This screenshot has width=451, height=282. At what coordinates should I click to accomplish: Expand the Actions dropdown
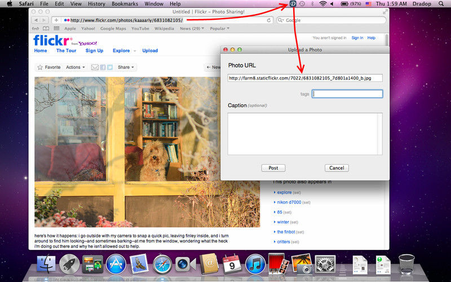(x=76, y=67)
